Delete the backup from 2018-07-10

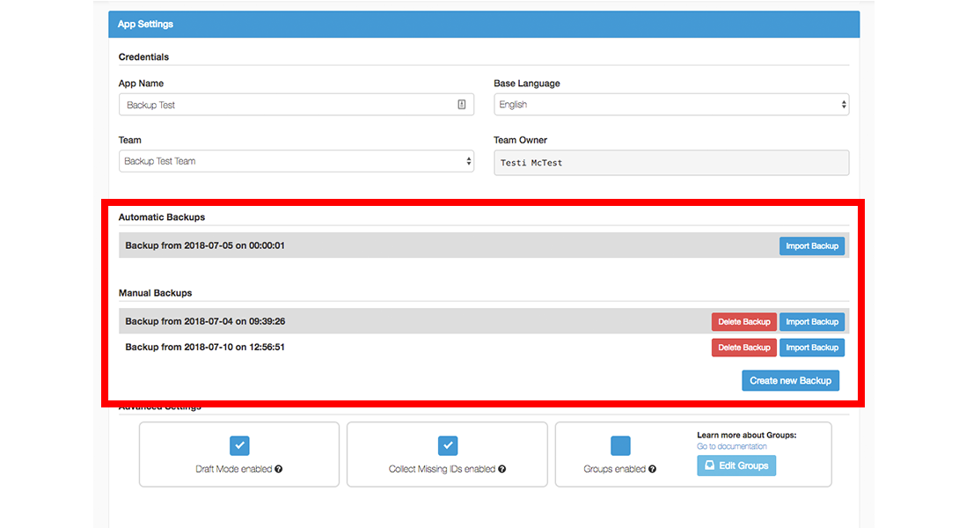(743, 348)
